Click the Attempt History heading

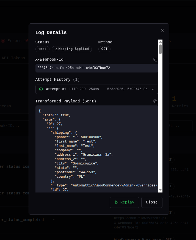[57, 79]
